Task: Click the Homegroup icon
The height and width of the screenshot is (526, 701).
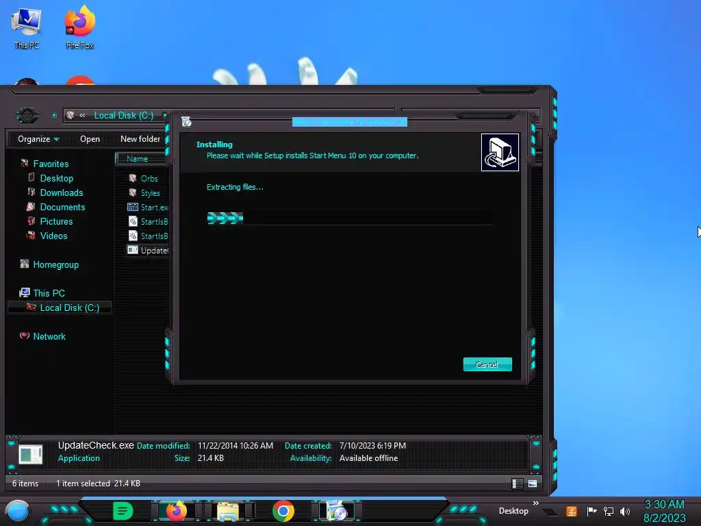Action: pyautogui.click(x=25, y=264)
